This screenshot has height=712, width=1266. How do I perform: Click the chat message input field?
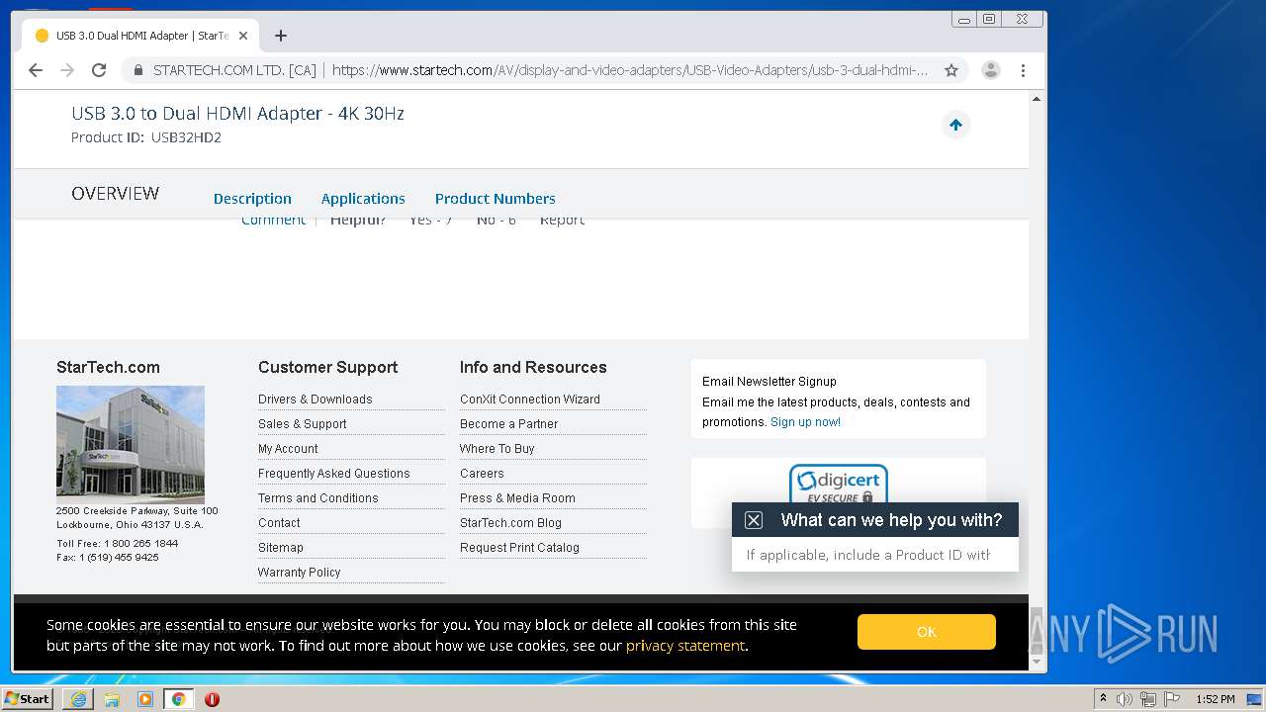tap(875, 555)
